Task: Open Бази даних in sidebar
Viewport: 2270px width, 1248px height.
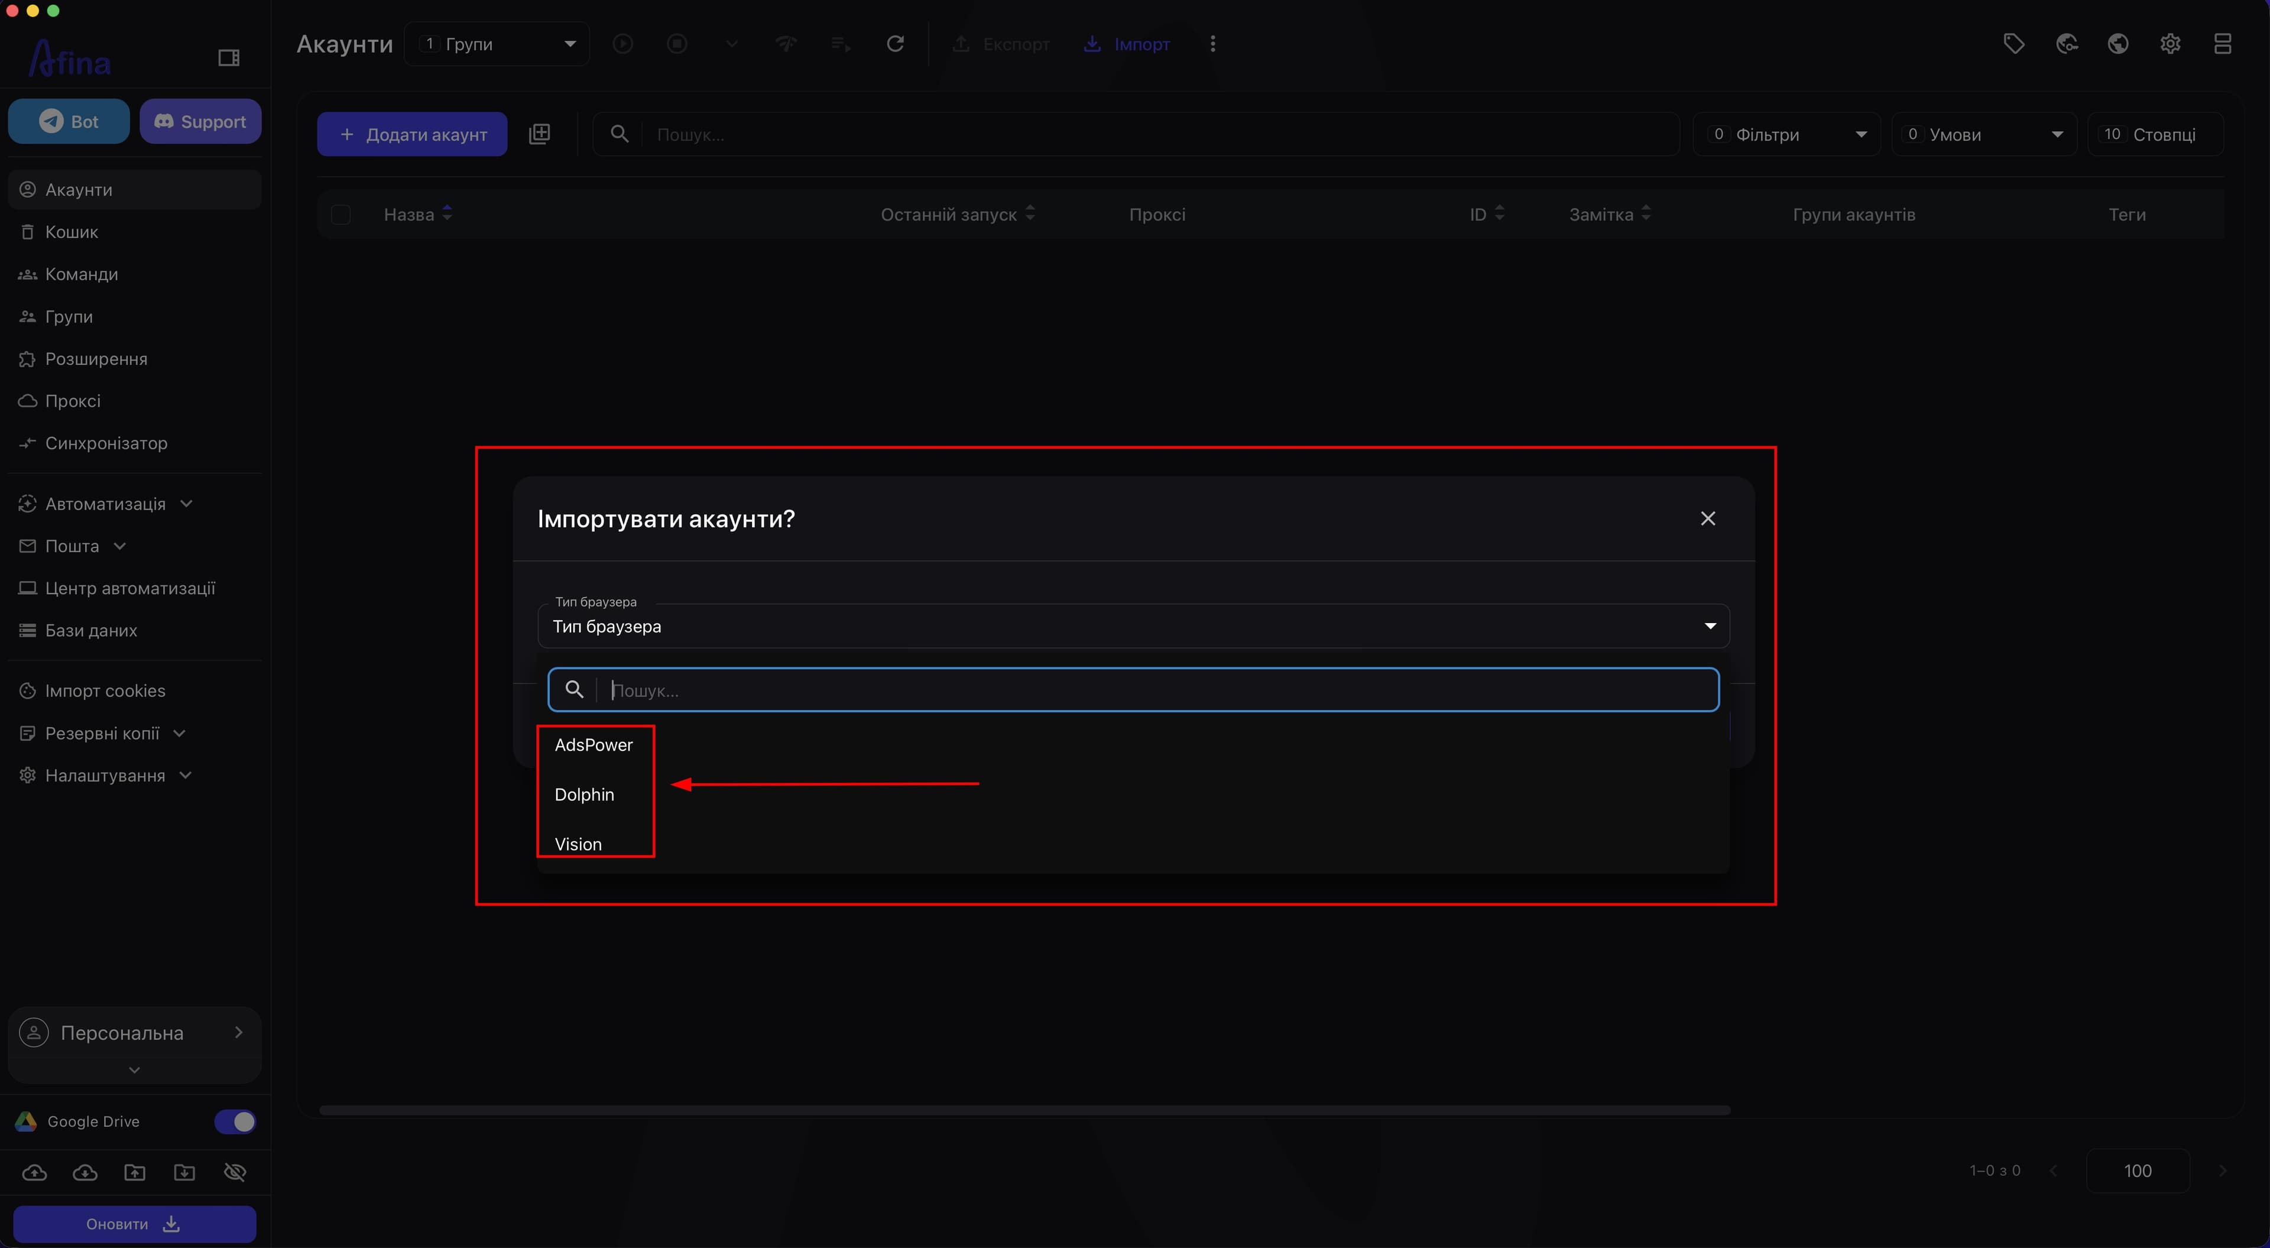Action: click(x=135, y=630)
